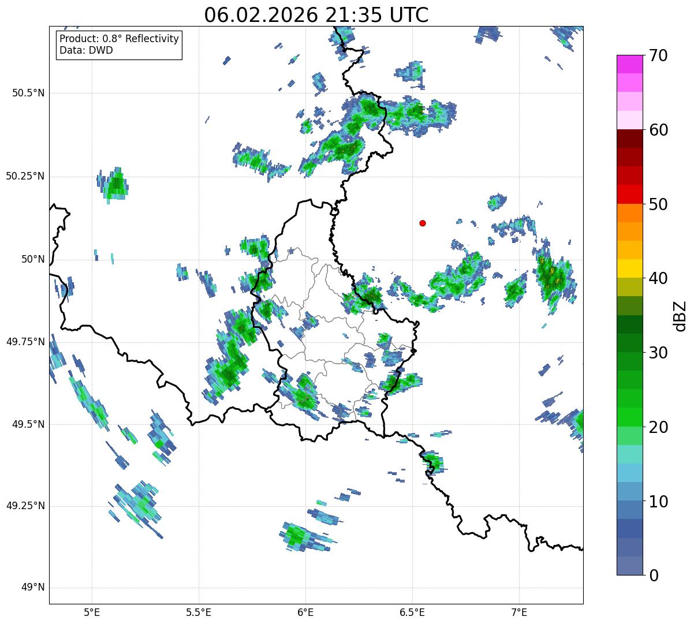Pick the bright red colorbar swatch
Viewport: 694px width, 624px height.
coord(629,195)
